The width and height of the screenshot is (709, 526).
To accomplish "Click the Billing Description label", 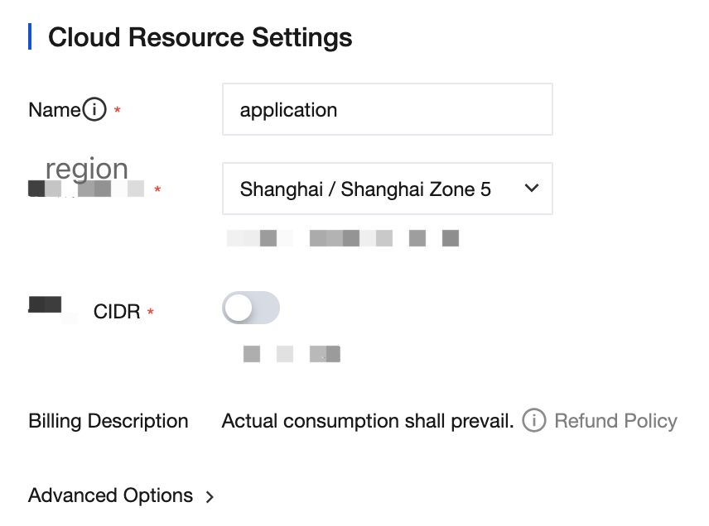I will (x=109, y=421).
